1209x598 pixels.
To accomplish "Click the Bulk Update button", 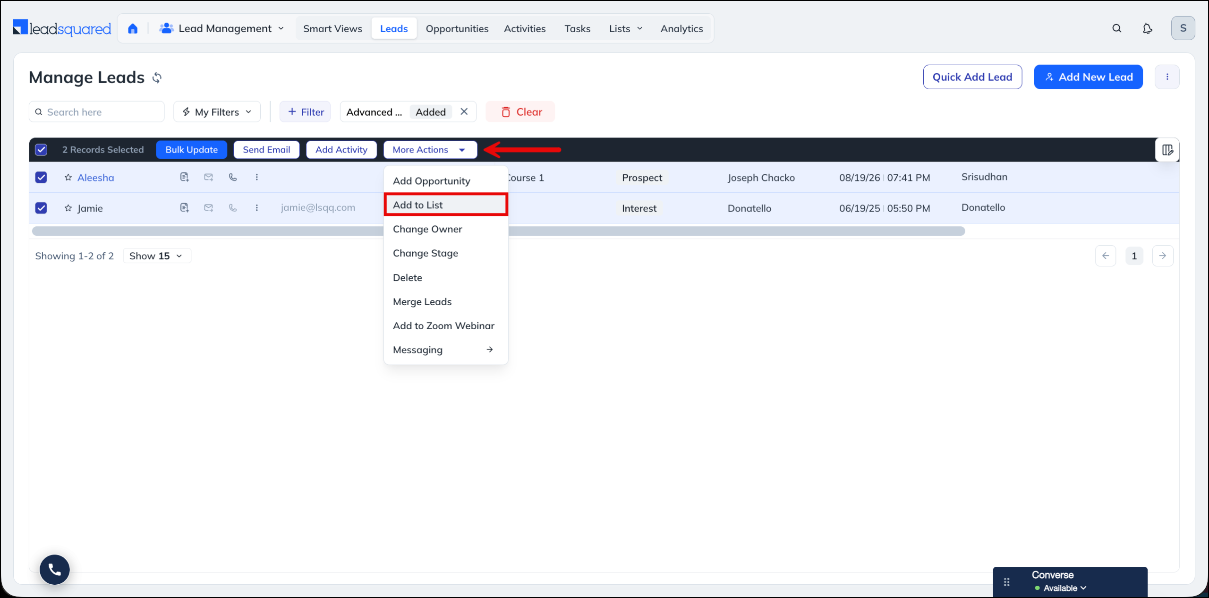I will tap(191, 150).
